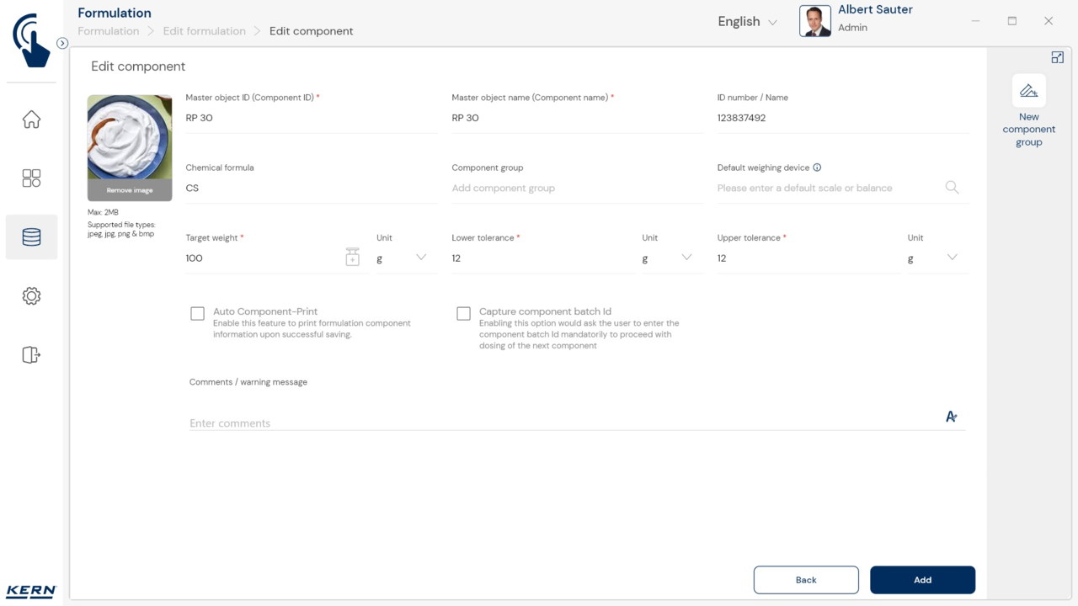Click Remove image on the component photo
The width and height of the screenshot is (1078, 606).
coord(130,190)
